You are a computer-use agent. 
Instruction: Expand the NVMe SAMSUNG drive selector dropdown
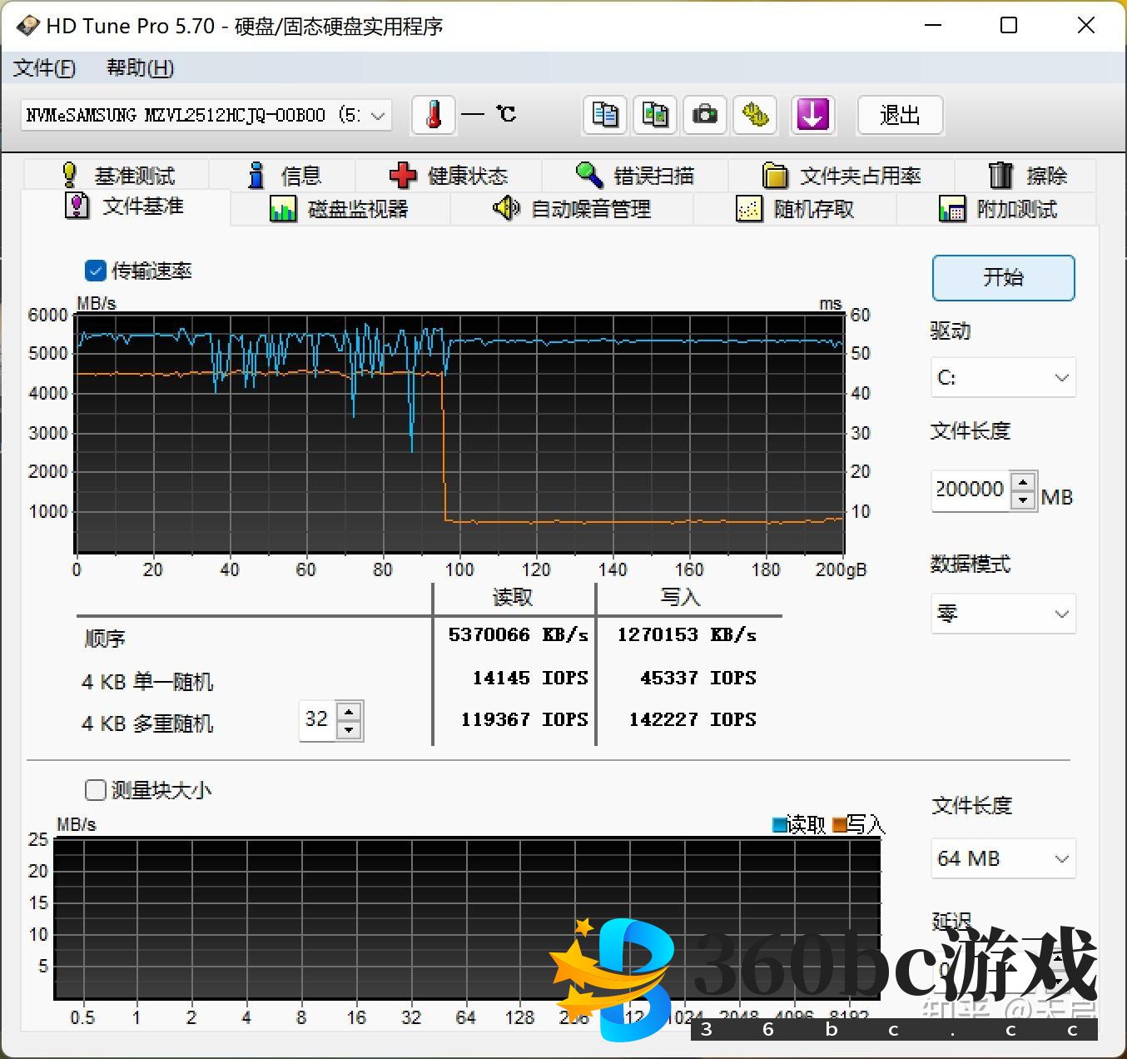[x=377, y=115]
